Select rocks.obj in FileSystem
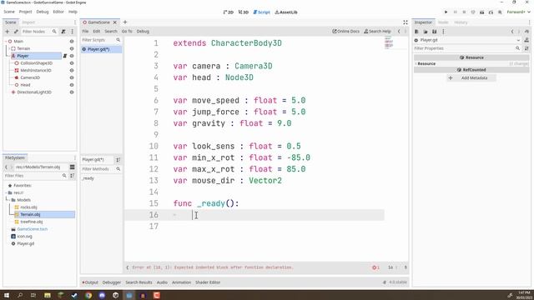534x300 pixels. click(28, 207)
